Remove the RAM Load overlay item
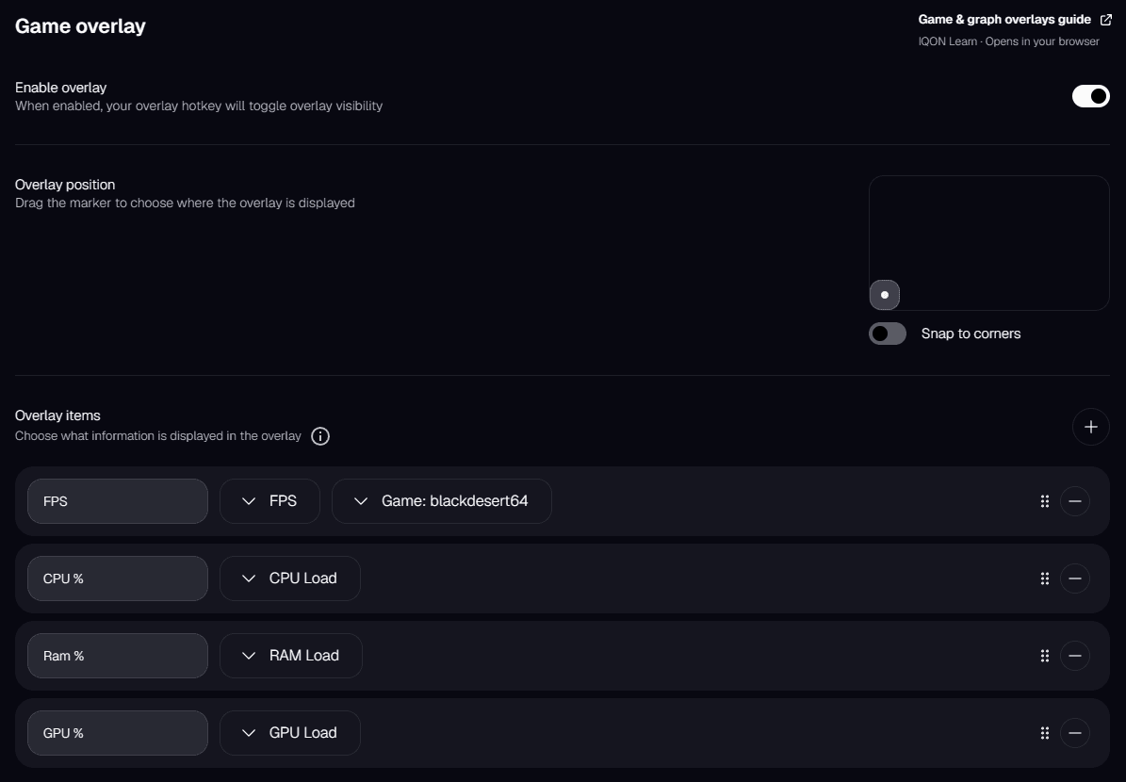Image resolution: width=1126 pixels, height=782 pixels. pos(1074,656)
